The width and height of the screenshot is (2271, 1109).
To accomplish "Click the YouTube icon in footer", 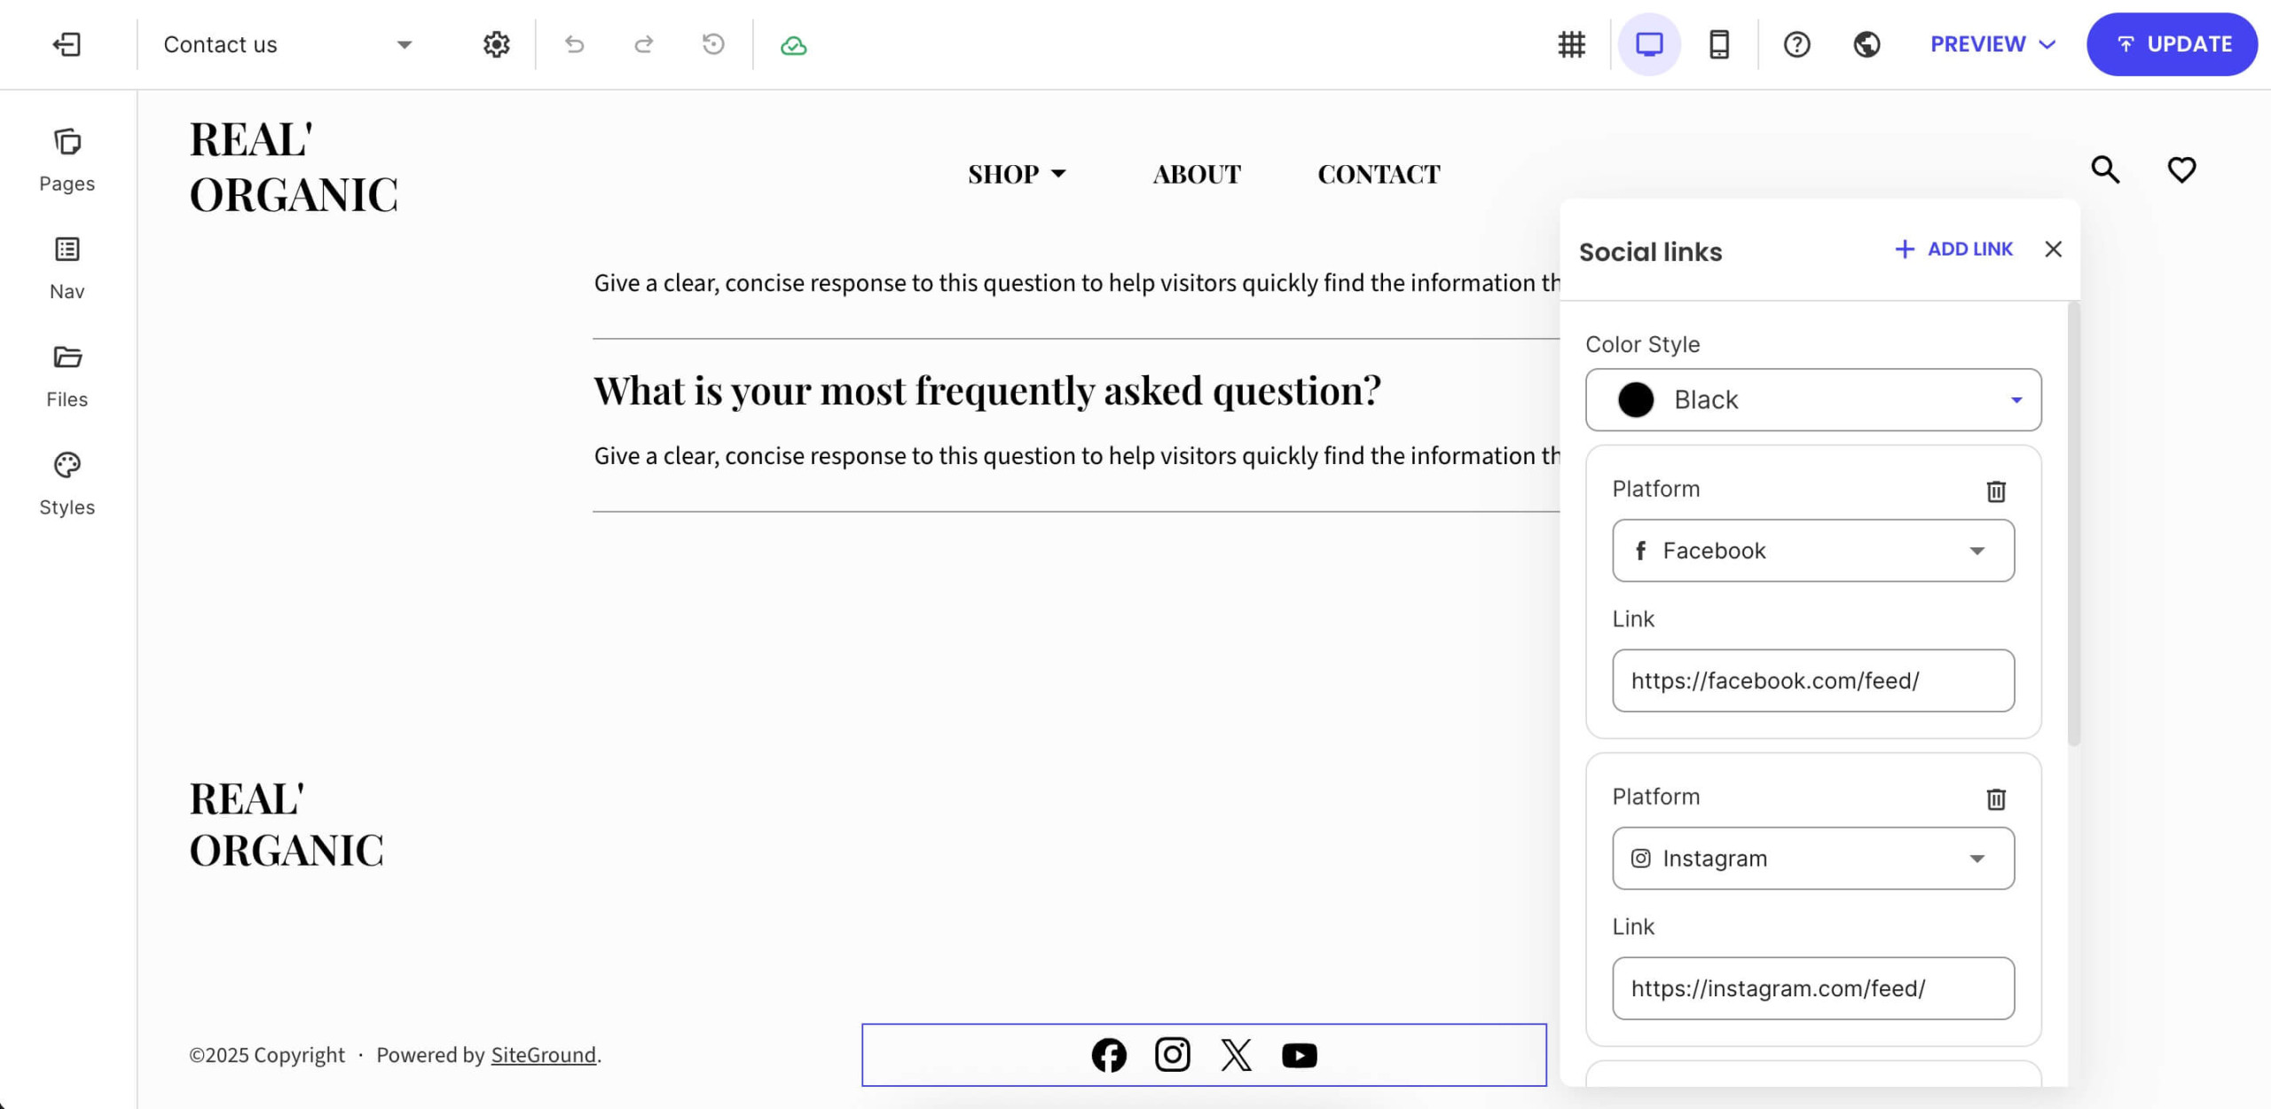I will (x=1300, y=1055).
